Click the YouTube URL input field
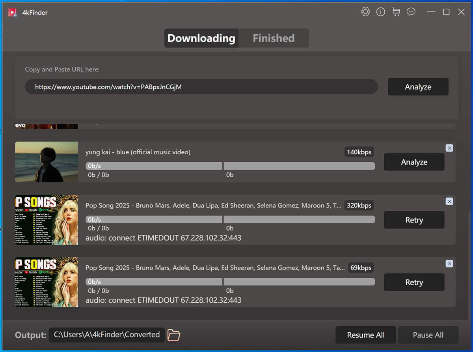 (201, 87)
